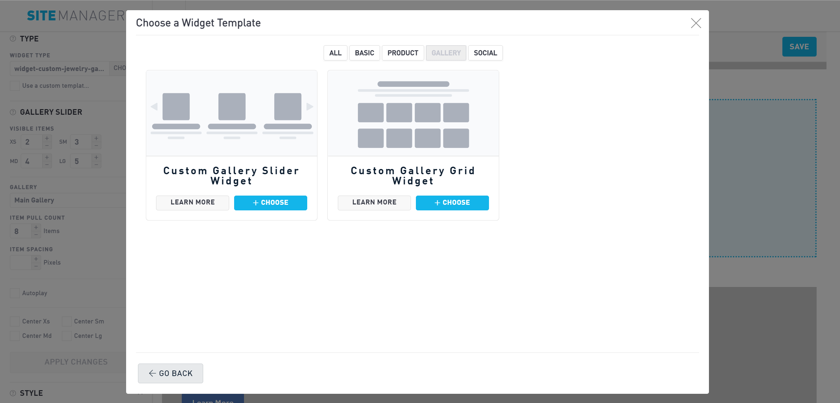Increment the item pull count
This screenshot has width=840, height=403.
tap(36, 227)
